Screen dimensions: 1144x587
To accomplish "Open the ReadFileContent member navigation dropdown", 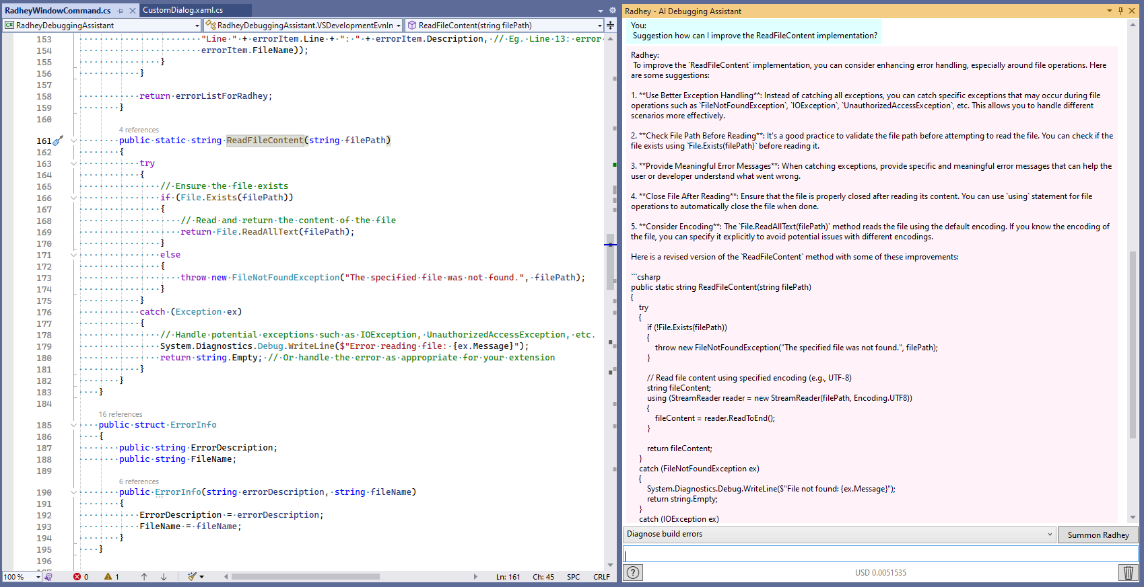I will (x=599, y=26).
